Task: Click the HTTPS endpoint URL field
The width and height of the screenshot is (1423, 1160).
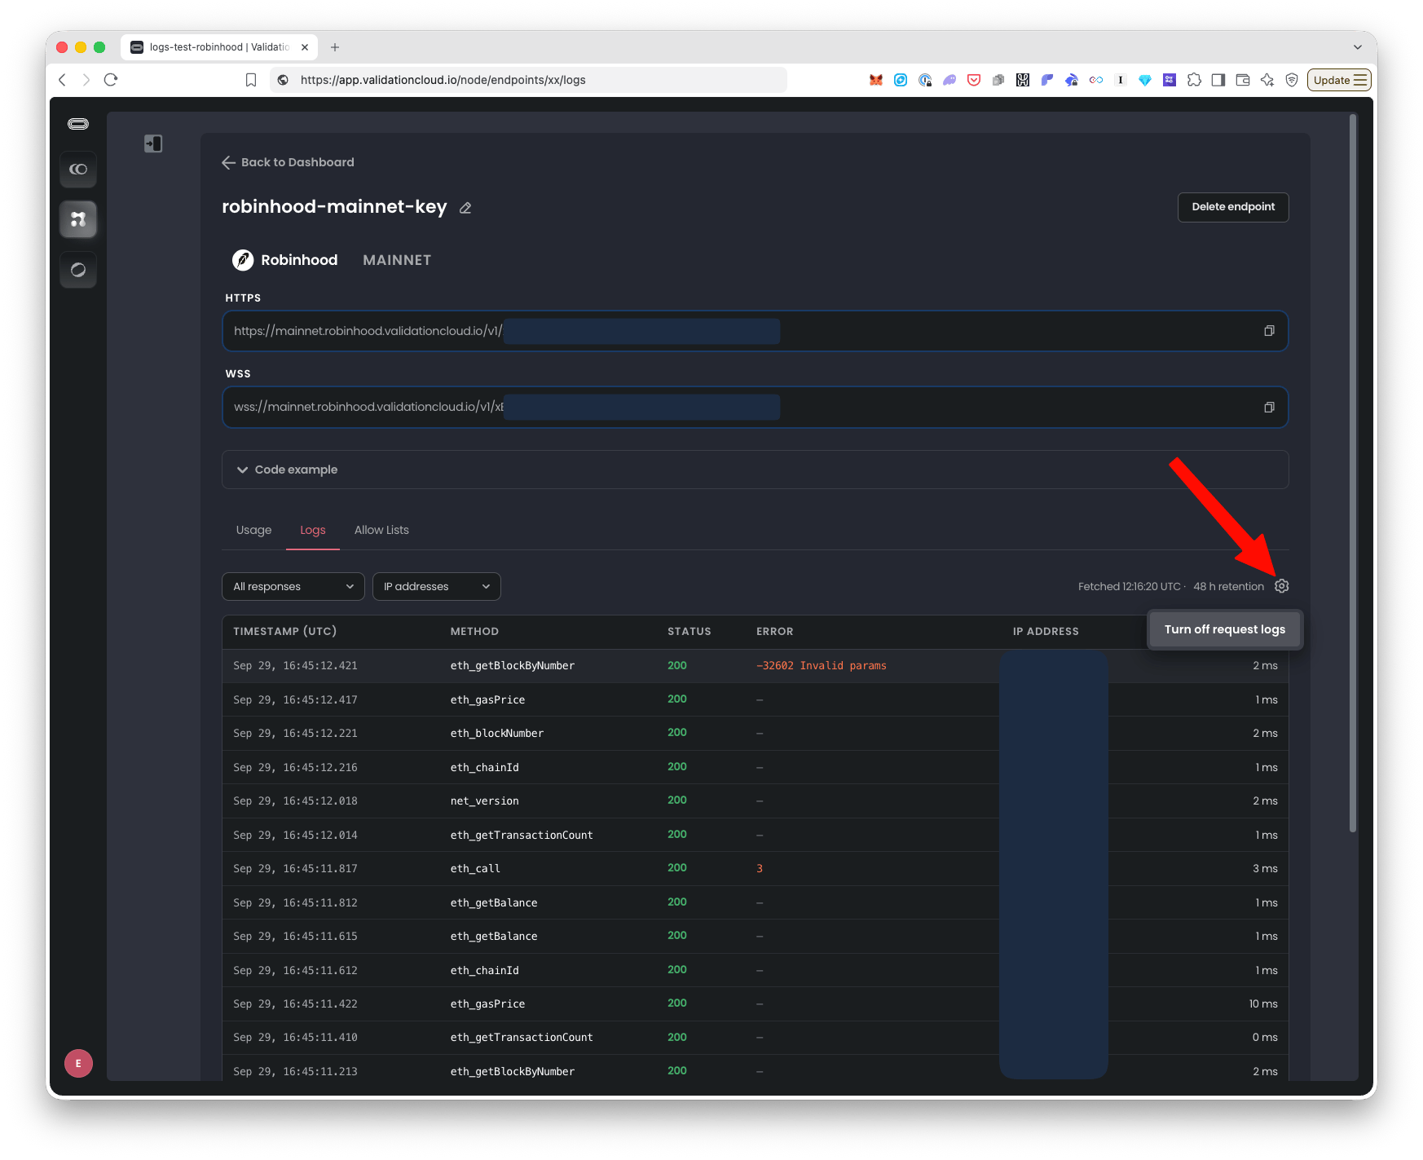Action: tap(755, 331)
